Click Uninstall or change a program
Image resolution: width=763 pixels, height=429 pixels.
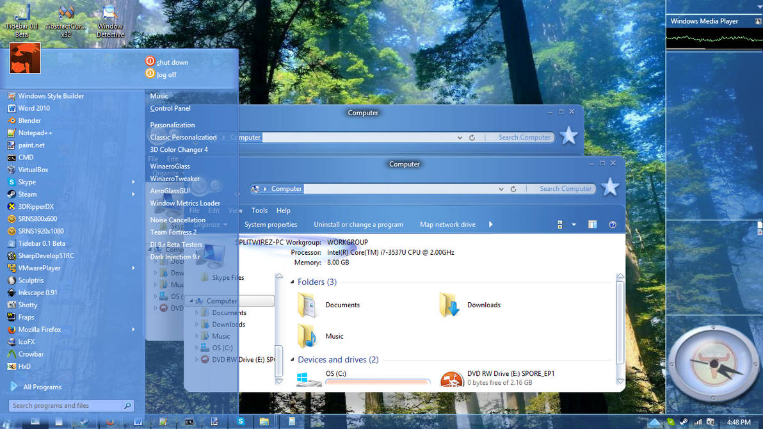[x=358, y=225]
